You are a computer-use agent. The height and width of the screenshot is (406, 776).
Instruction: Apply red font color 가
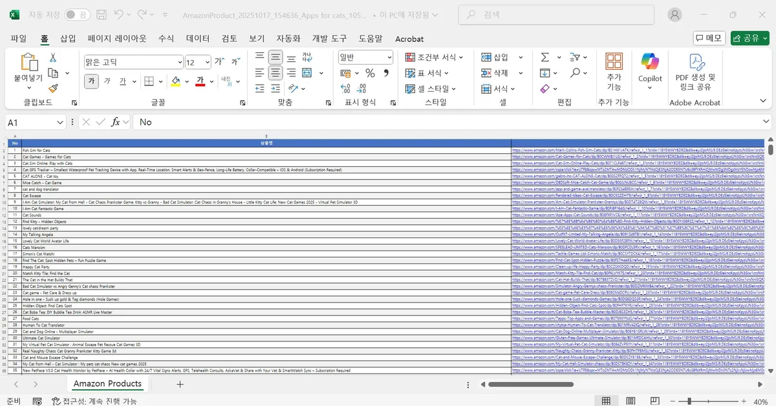coord(200,81)
